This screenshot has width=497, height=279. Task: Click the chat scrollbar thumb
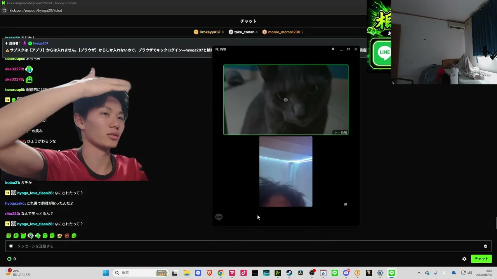point(495,224)
